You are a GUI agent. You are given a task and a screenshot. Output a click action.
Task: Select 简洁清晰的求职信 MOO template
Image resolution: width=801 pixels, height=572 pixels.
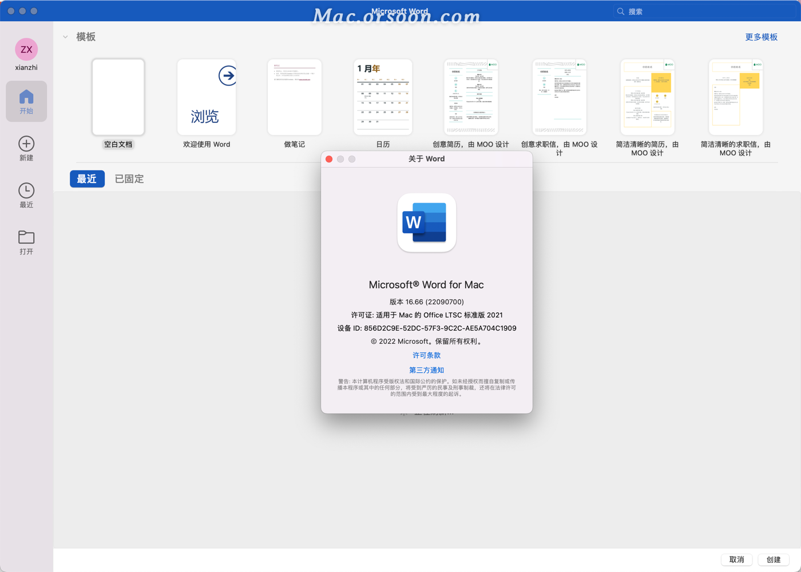pyautogui.click(x=736, y=97)
